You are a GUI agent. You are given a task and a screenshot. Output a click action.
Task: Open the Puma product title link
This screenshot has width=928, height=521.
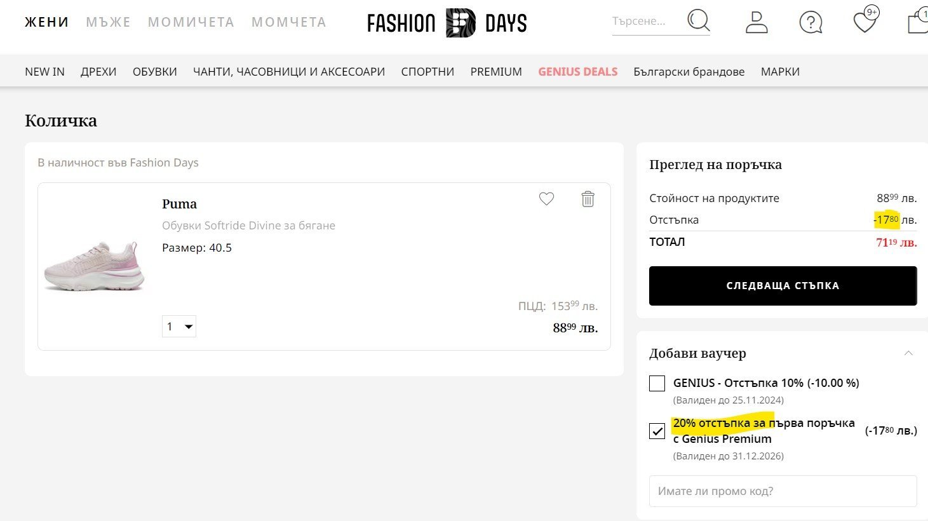pyautogui.click(x=179, y=204)
